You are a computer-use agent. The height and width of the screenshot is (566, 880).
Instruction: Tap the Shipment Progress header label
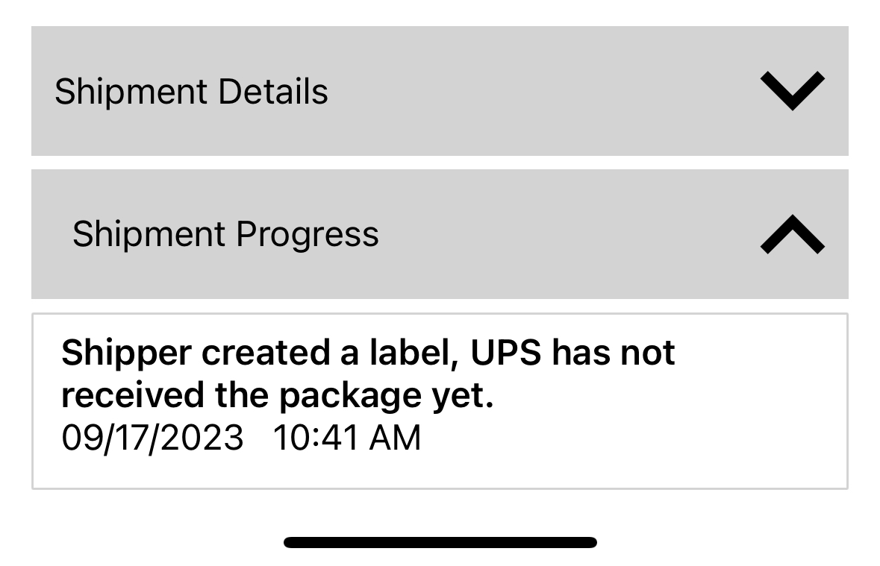(225, 234)
